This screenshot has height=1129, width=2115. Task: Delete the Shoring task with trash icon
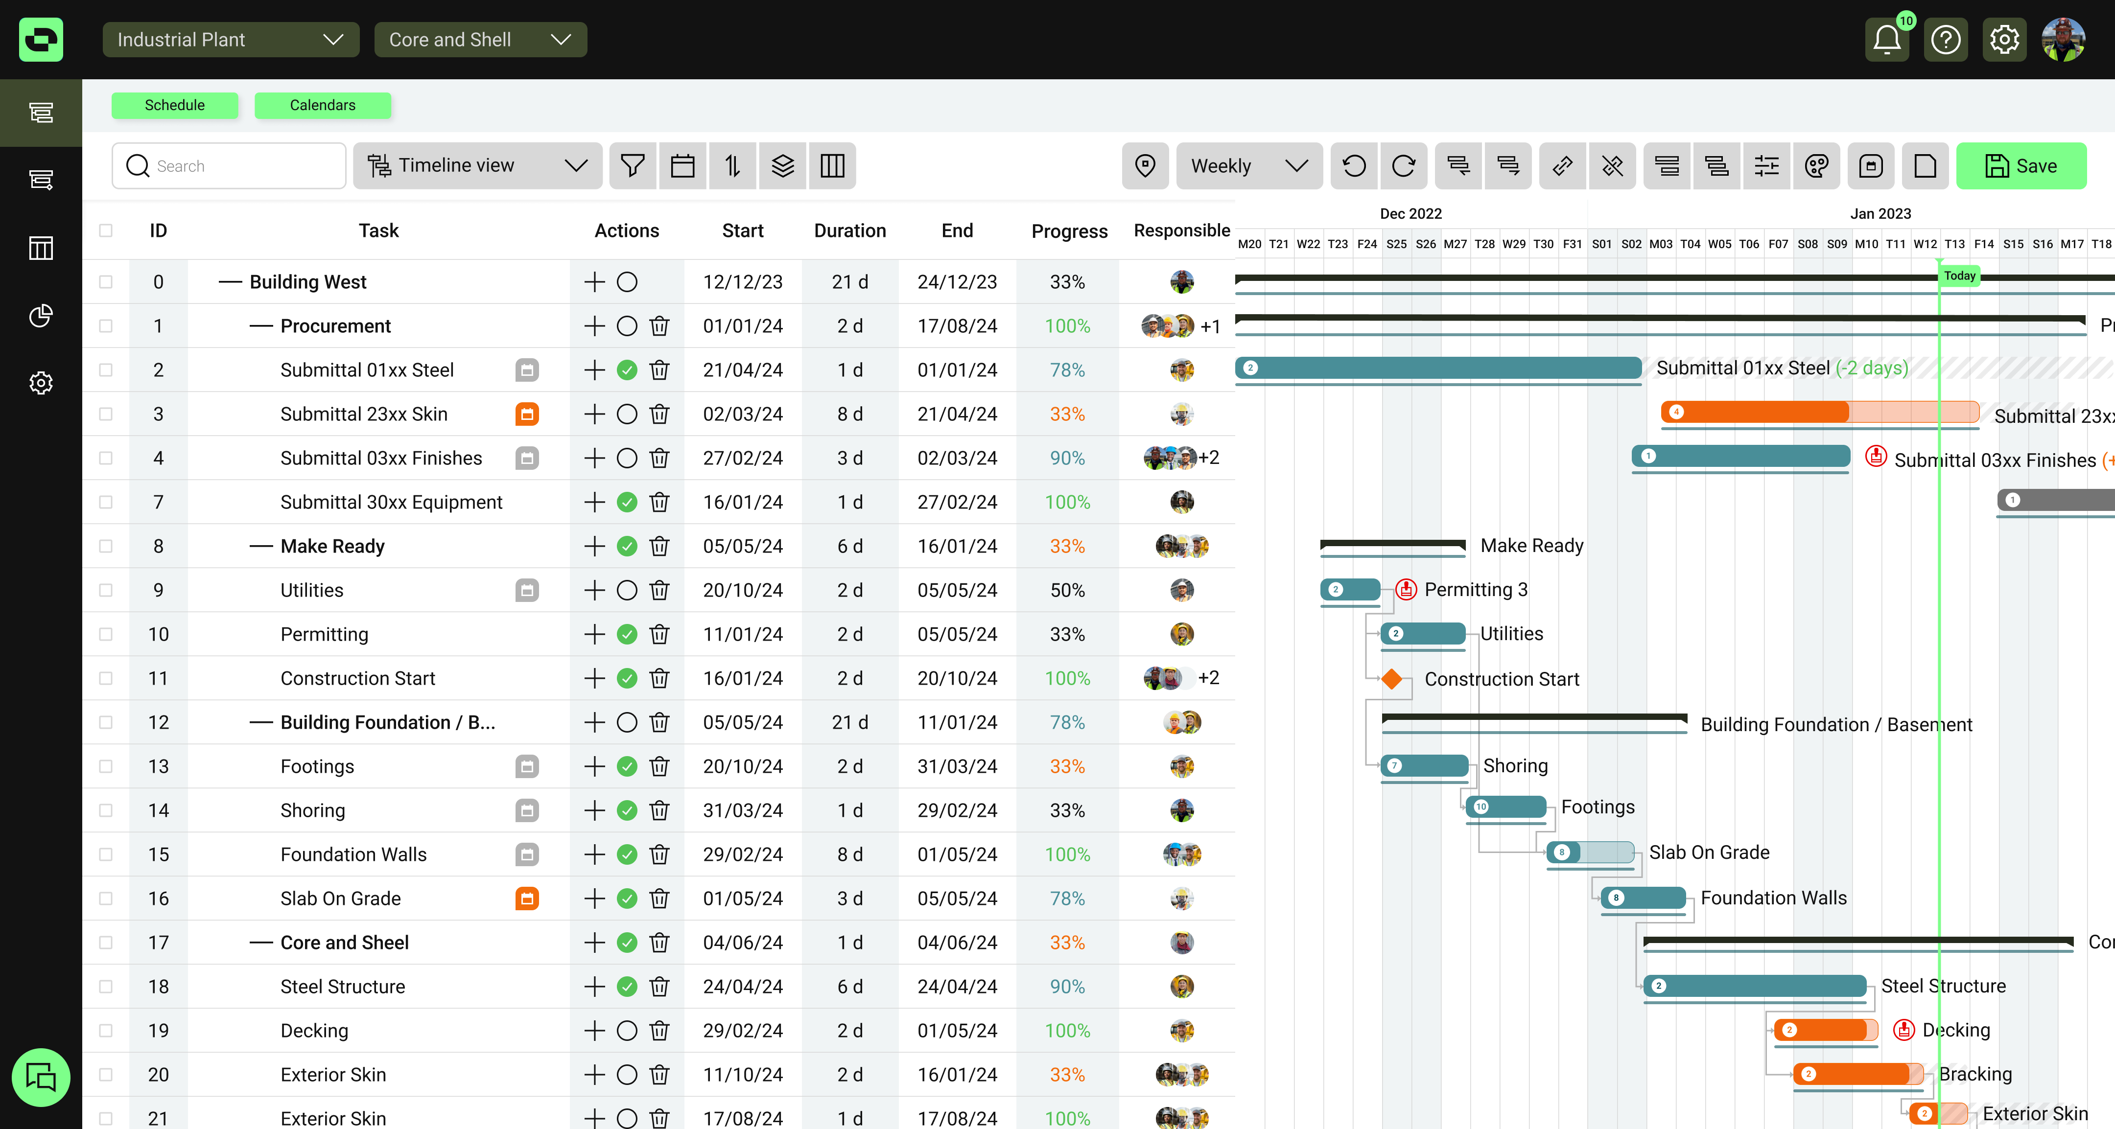[658, 810]
